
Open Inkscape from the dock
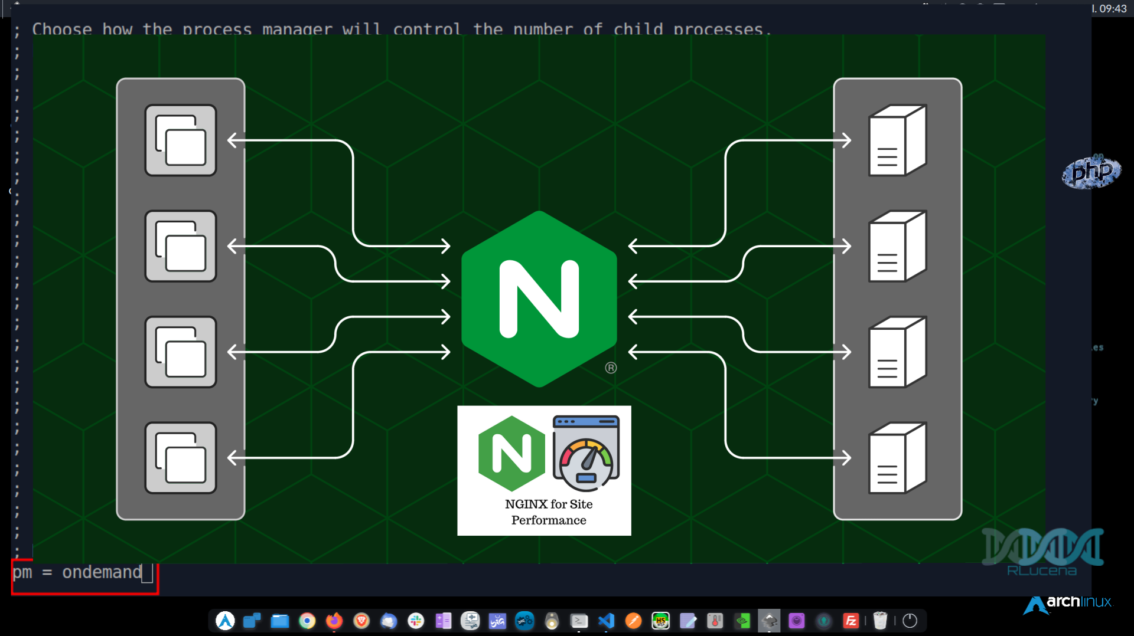(769, 621)
